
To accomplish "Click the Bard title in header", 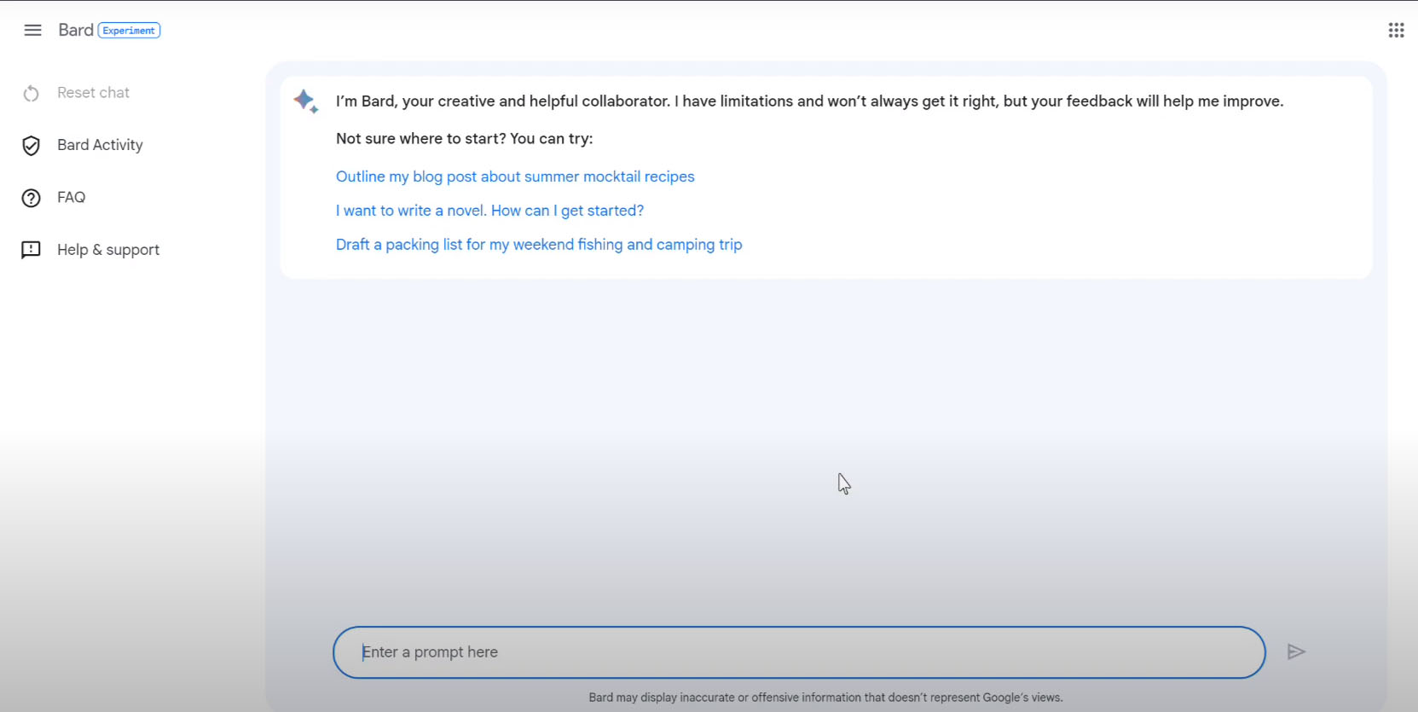I will (76, 30).
